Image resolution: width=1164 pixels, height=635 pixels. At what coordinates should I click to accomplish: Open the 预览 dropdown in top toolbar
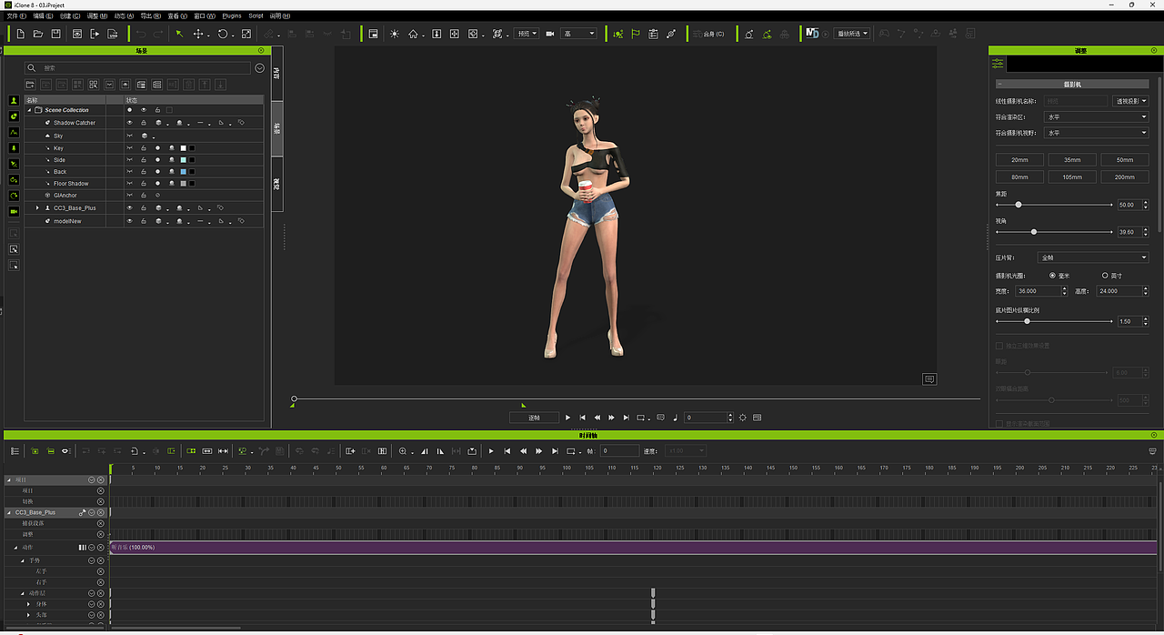click(527, 34)
